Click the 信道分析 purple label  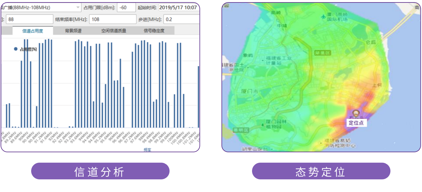pyautogui.click(x=100, y=171)
